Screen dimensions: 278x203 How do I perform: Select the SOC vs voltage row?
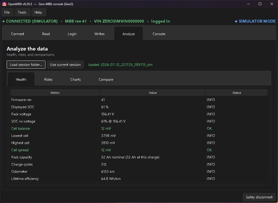click(139, 121)
